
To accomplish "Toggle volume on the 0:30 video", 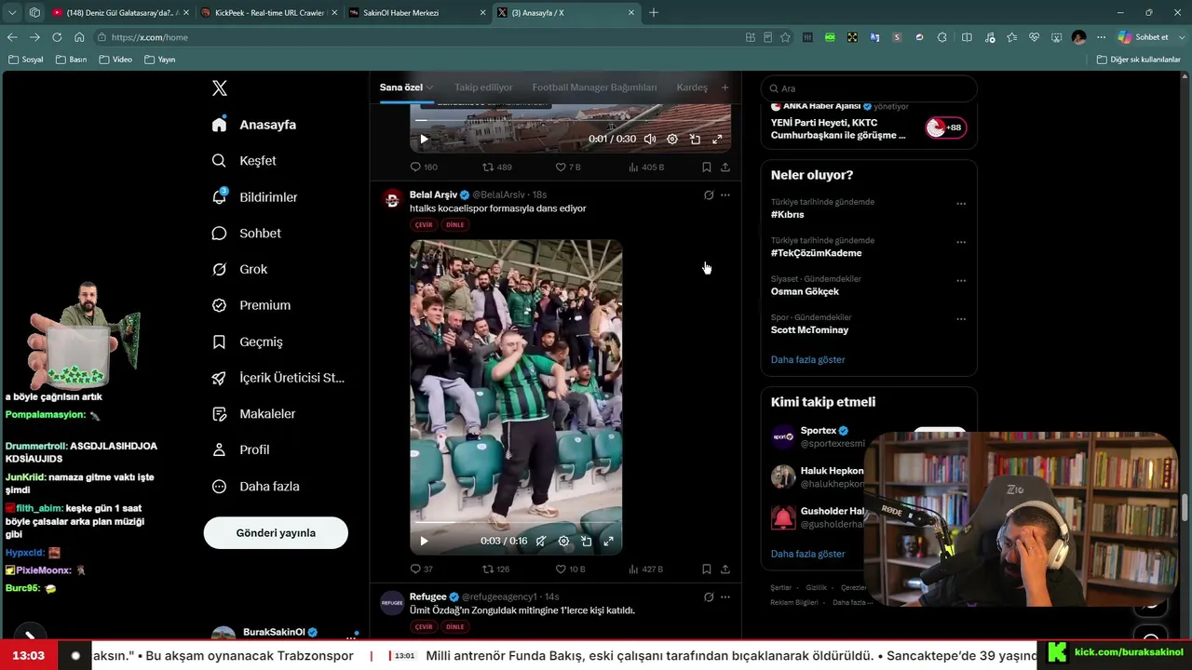I will coord(650,140).
